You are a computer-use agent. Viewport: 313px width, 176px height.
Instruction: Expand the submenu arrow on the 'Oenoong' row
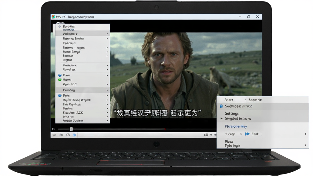pos(107,90)
